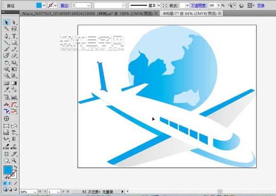Set fill mode to None
This screenshot has height=196, width=276.
point(16,183)
